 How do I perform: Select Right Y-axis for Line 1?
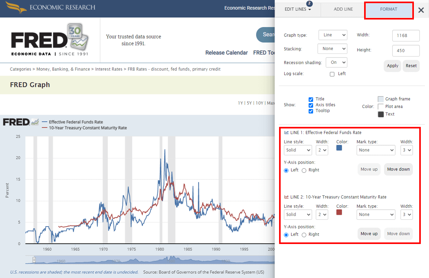click(x=304, y=170)
